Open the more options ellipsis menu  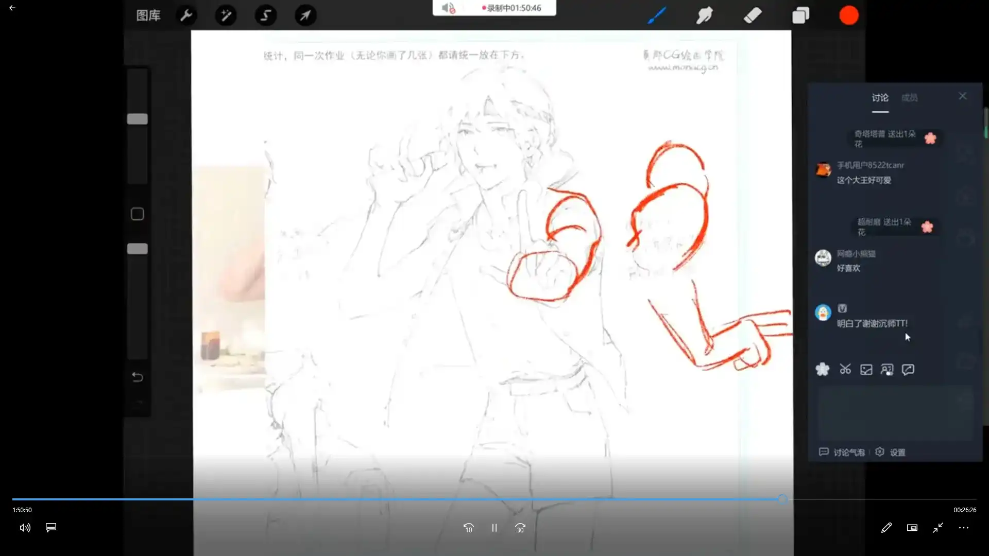click(x=963, y=528)
